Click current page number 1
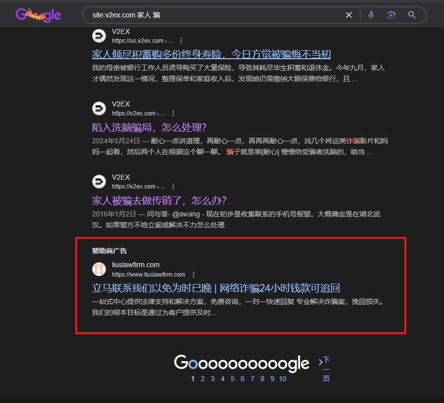Screen dimensions: 444x403 tap(193, 379)
